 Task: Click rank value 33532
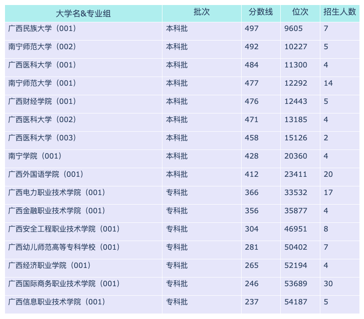(296, 192)
